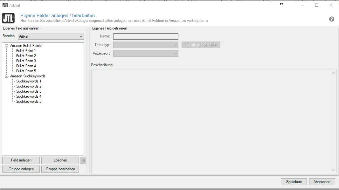Click the small JTL title bar icon
The width and height of the screenshot is (339, 190).
pyautogui.click(x=5, y=5)
